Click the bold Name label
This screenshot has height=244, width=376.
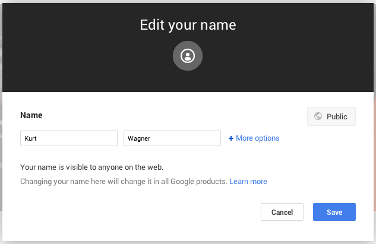[31, 115]
